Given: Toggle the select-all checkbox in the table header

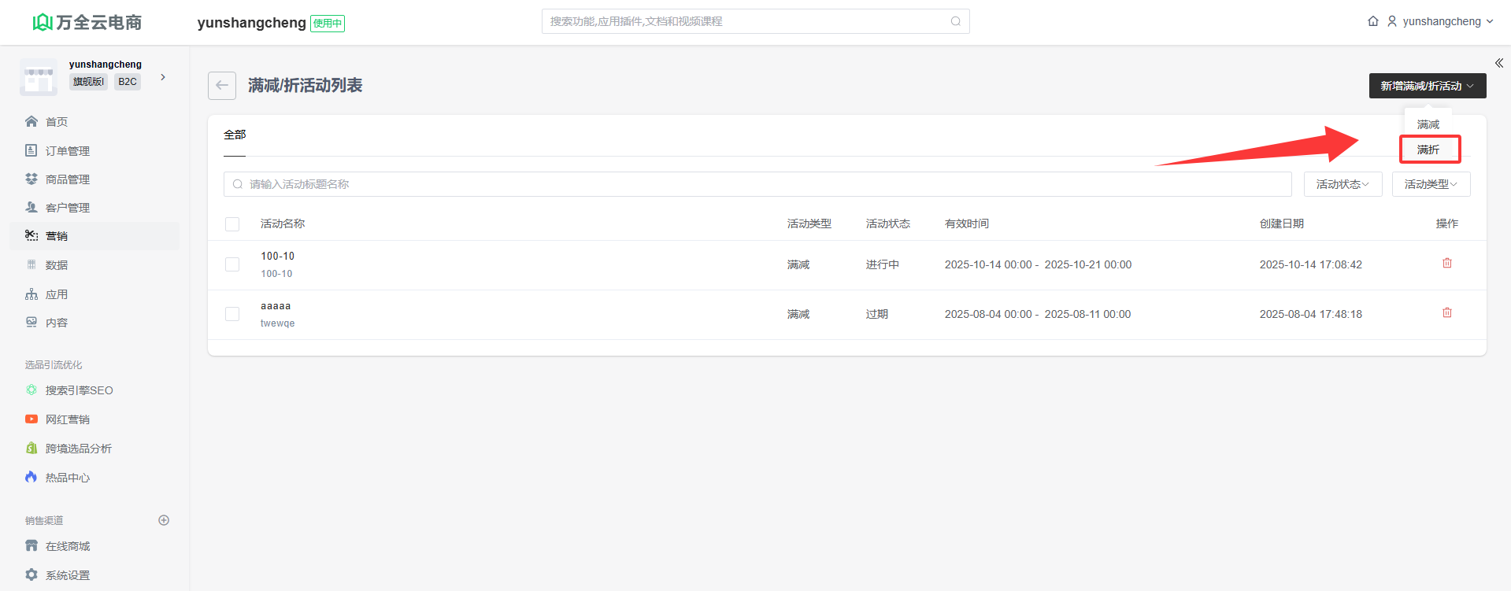Looking at the screenshot, I should tap(232, 224).
